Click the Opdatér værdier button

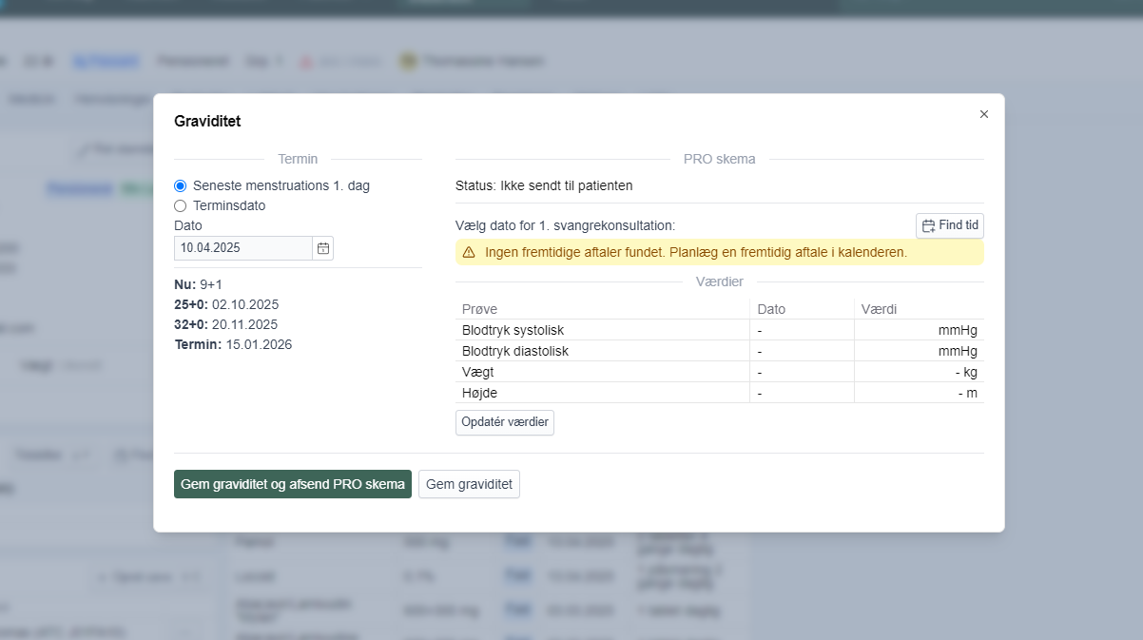point(504,422)
